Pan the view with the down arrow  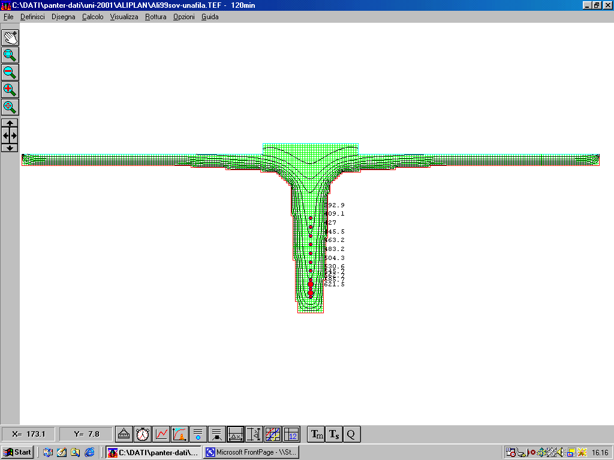tap(10, 148)
